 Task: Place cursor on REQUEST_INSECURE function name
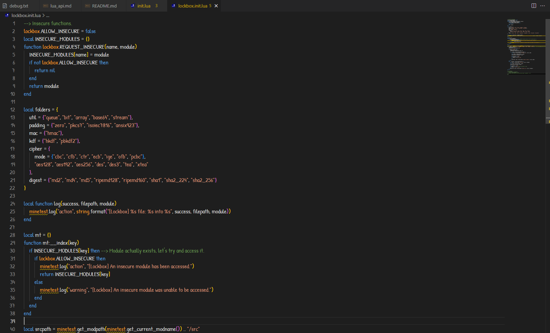[x=82, y=47]
